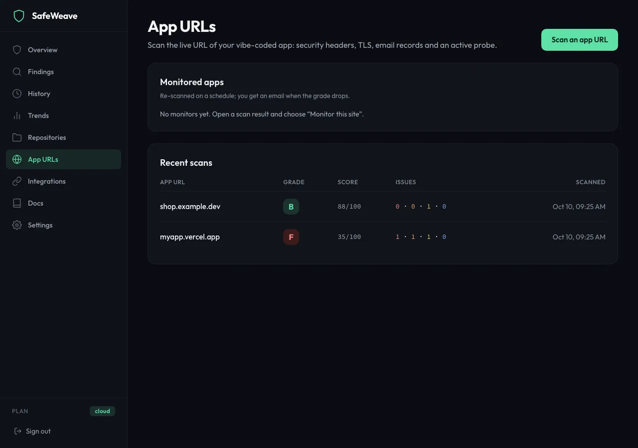Click the 88/100 score value

(x=349, y=207)
